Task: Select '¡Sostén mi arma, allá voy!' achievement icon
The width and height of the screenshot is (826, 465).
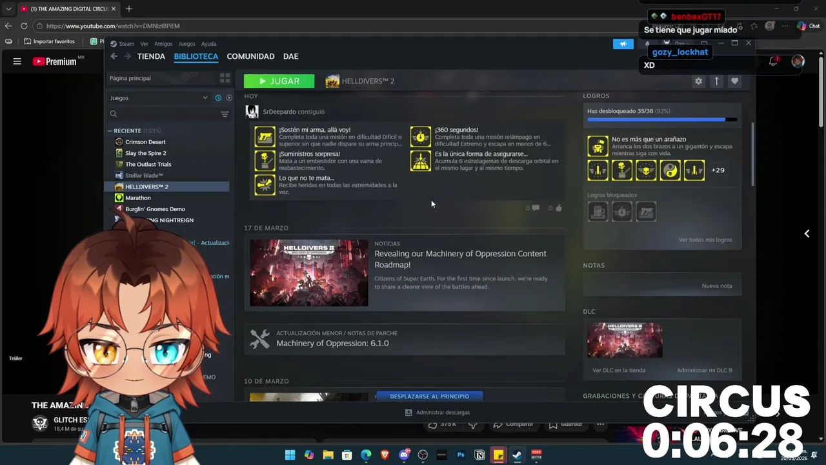Action: (x=265, y=137)
